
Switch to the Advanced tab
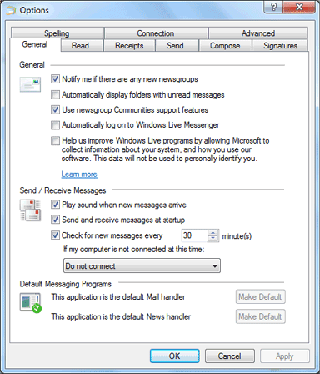click(258, 33)
